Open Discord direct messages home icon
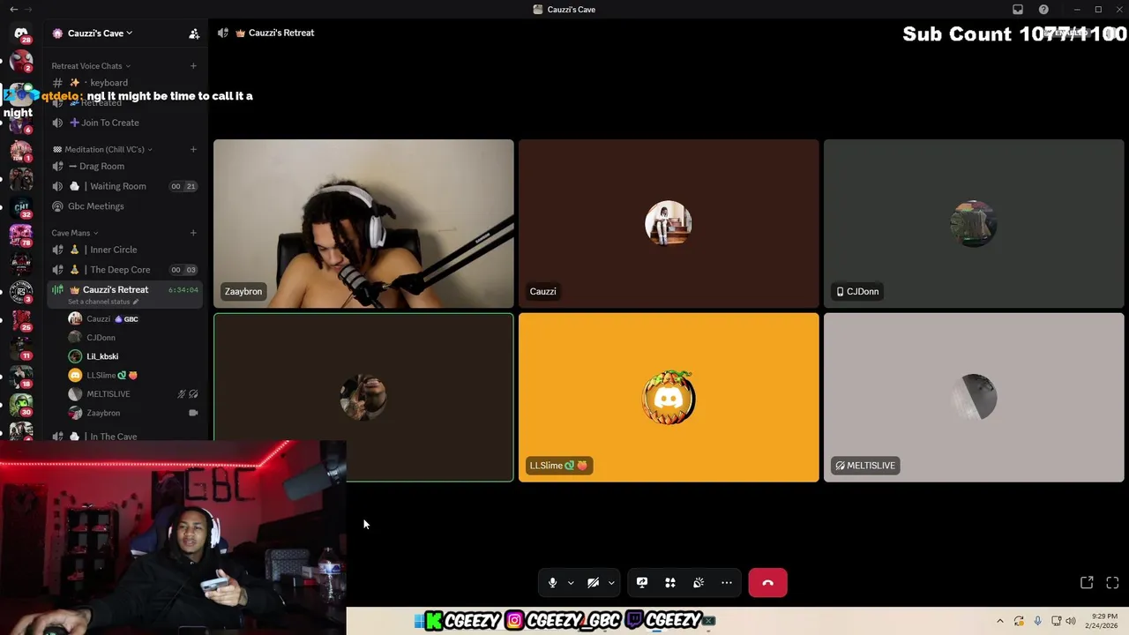 coord(21,34)
